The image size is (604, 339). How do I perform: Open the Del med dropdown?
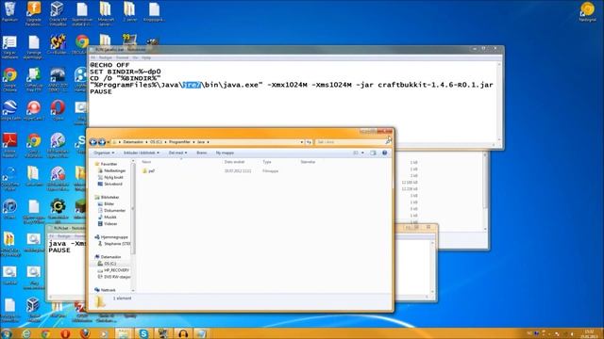tap(177, 153)
